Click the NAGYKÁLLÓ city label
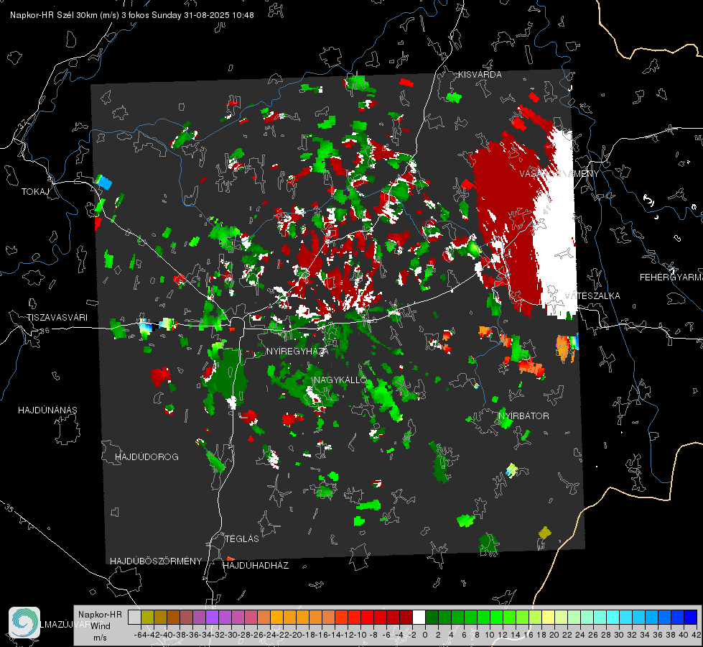The width and height of the screenshot is (703, 647). coord(340,380)
